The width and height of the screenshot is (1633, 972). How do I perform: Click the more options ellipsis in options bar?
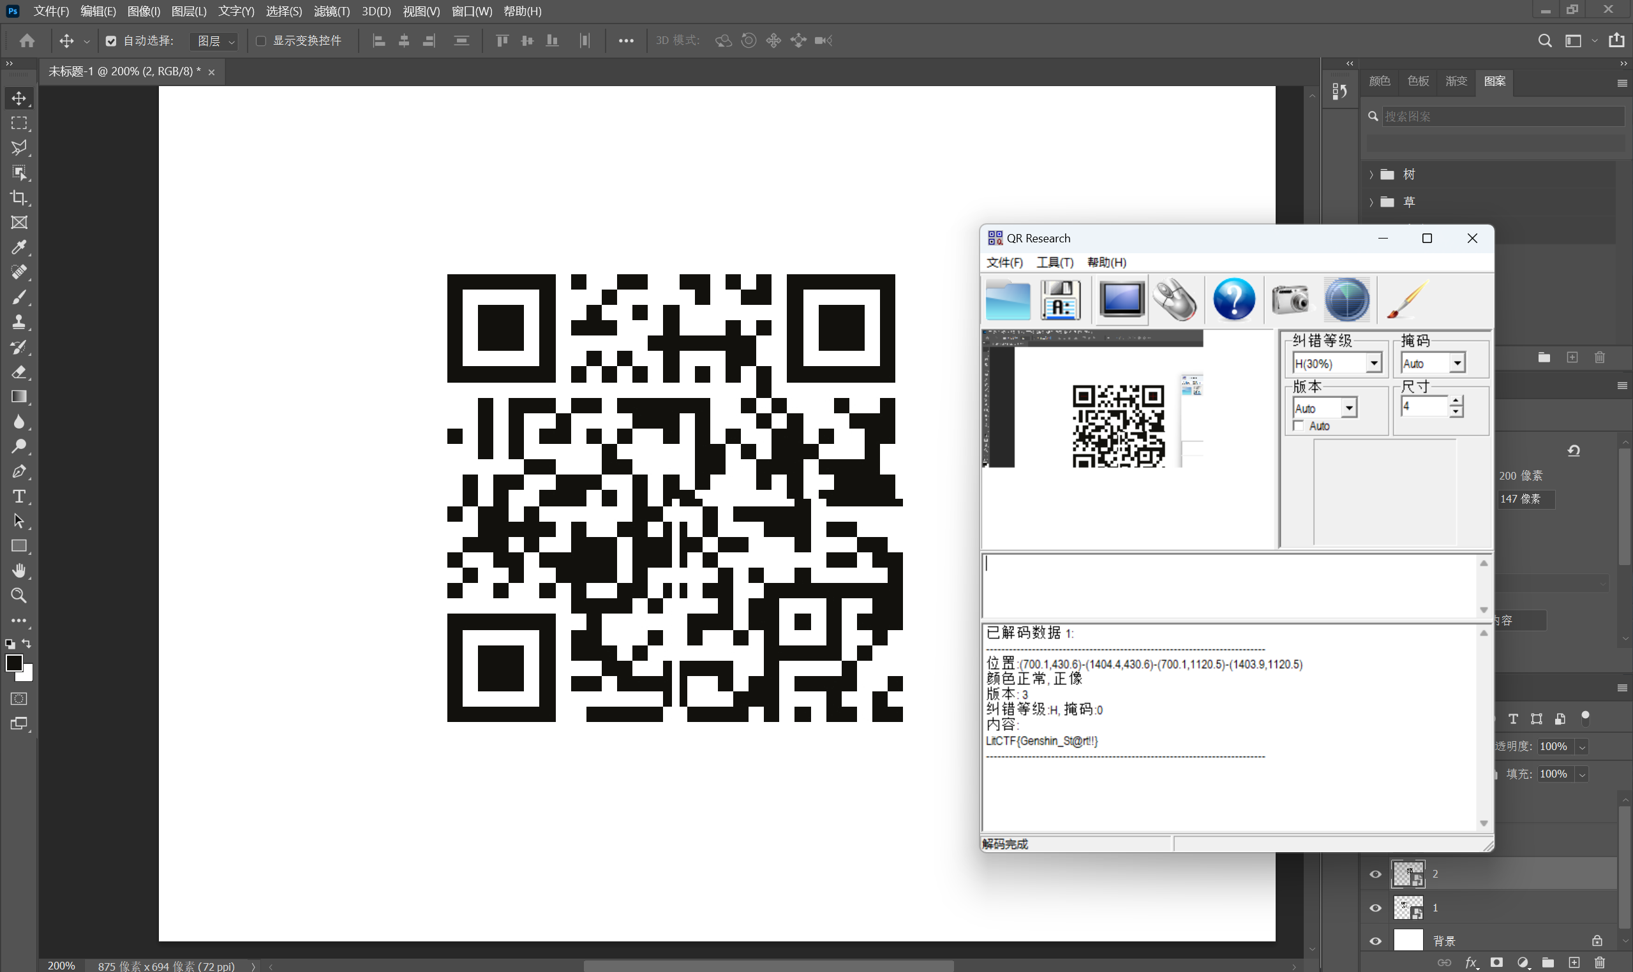(x=626, y=41)
